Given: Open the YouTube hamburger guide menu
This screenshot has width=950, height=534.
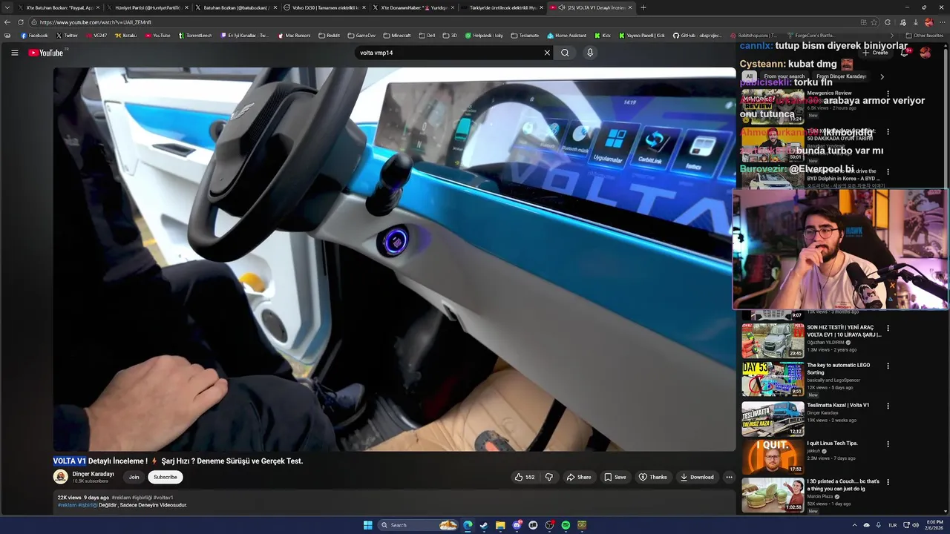Looking at the screenshot, I should click(14, 53).
